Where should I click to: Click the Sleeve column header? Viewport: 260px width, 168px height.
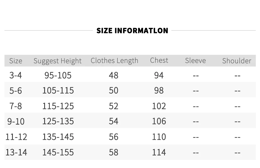[195, 61]
